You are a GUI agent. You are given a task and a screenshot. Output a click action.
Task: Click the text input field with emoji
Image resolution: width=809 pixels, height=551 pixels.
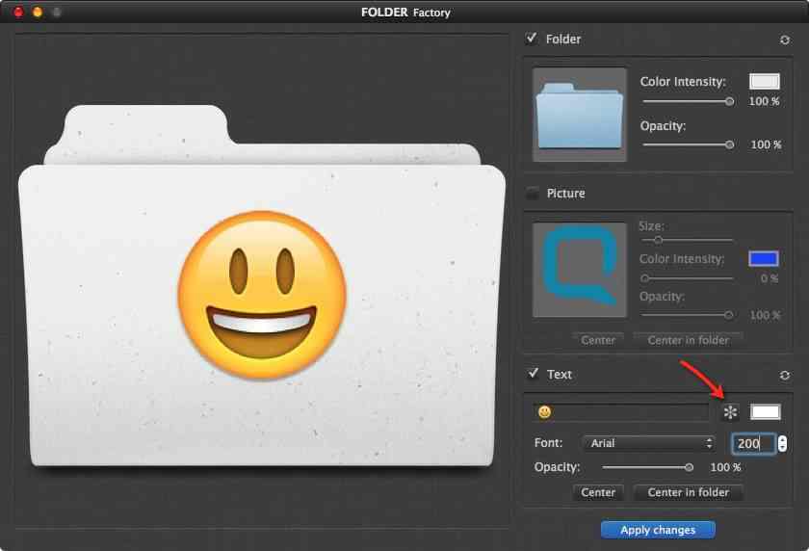pyautogui.click(x=621, y=412)
